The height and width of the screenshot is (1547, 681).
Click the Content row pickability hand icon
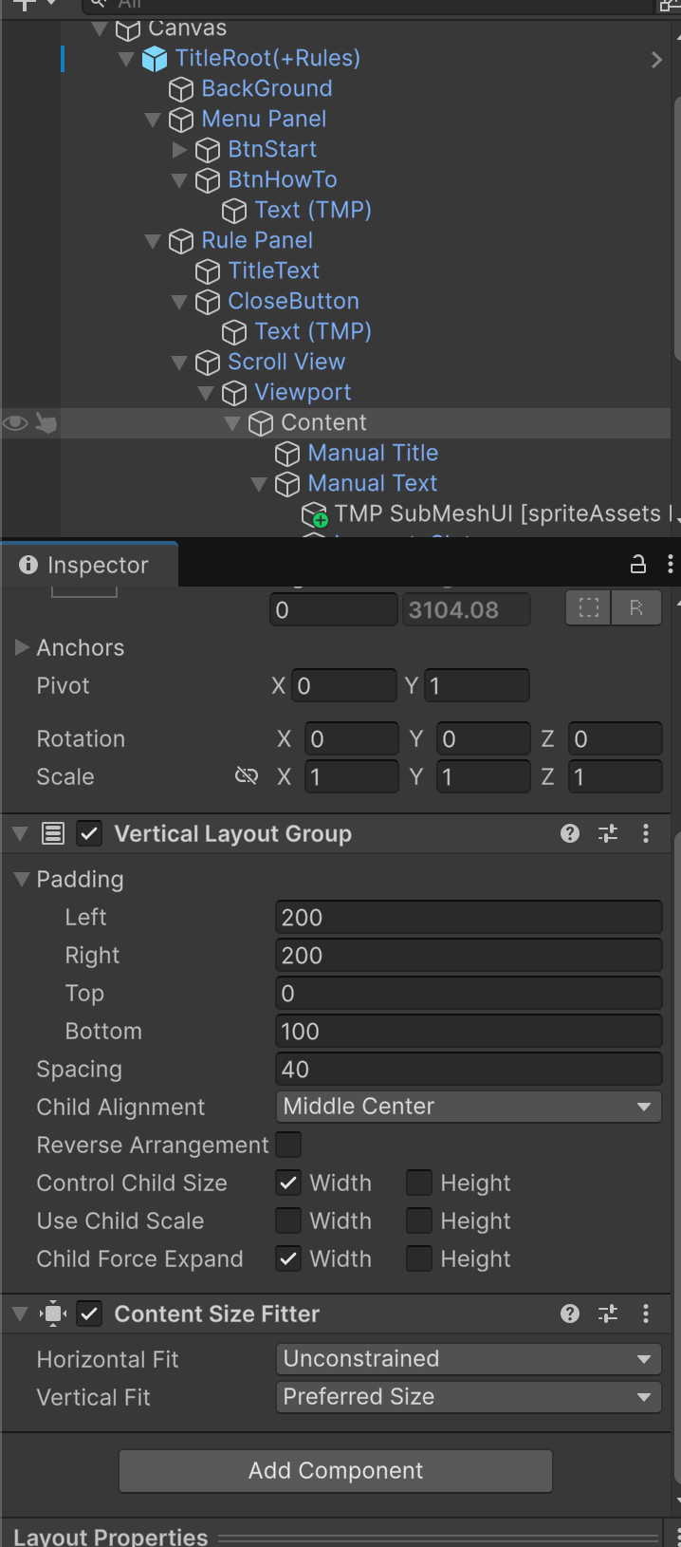click(x=46, y=422)
